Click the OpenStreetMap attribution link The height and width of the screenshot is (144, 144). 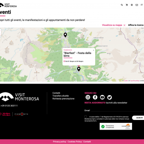click(x=134, y=81)
